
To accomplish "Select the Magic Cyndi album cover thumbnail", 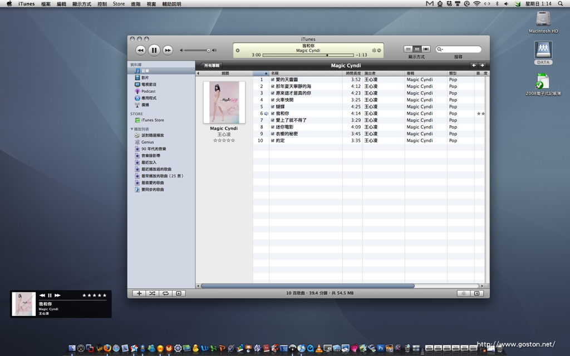I will [x=224, y=102].
